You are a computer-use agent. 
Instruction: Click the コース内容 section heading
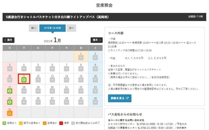click(x=116, y=33)
